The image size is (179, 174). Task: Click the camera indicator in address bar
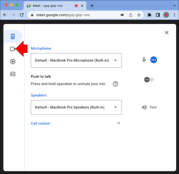click(x=122, y=15)
